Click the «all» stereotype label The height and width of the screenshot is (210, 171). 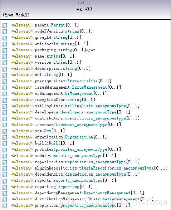coord(84,3)
